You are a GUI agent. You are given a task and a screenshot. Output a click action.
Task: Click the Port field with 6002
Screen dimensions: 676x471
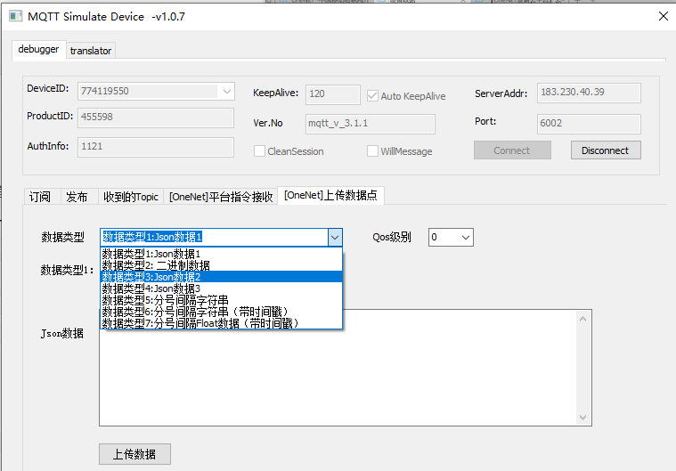(589, 124)
